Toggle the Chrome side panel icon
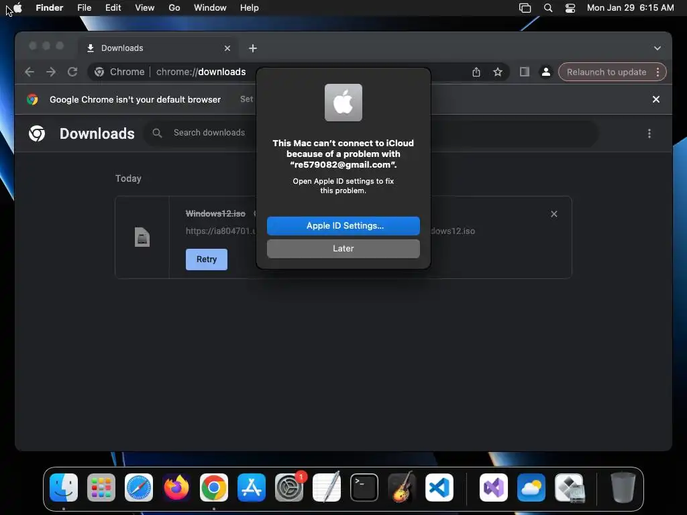The height and width of the screenshot is (515, 687). (524, 72)
